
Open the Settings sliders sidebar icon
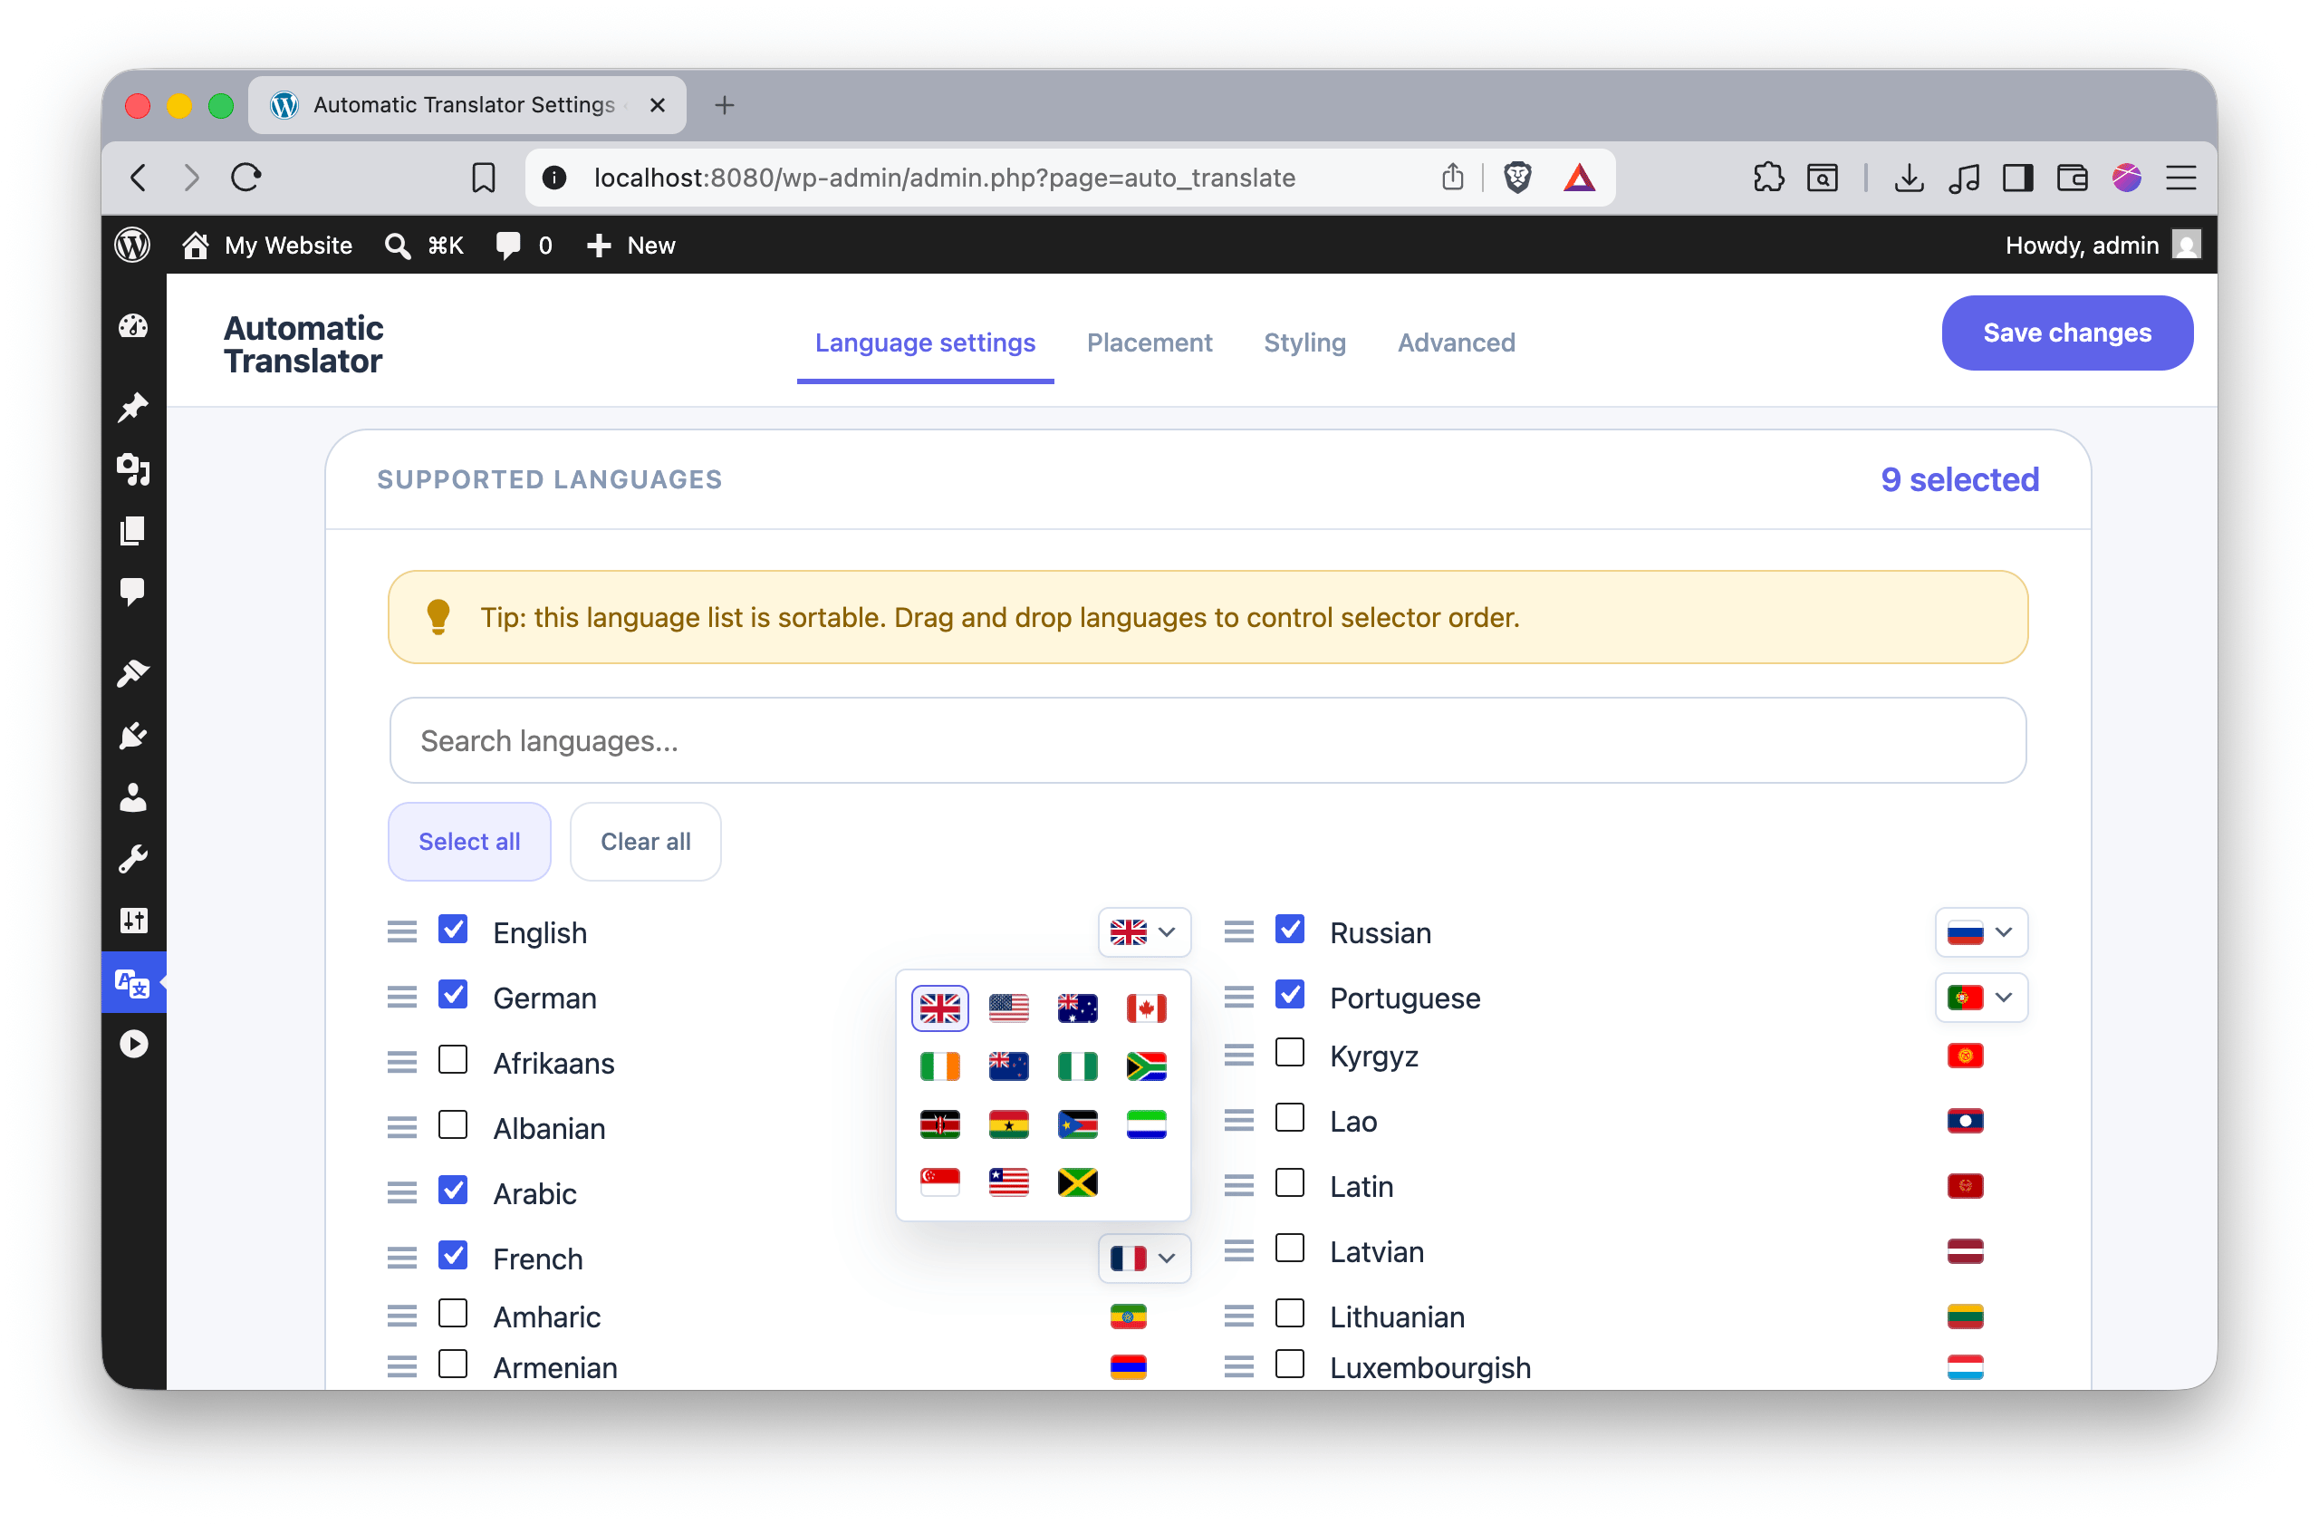tap(133, 921)
